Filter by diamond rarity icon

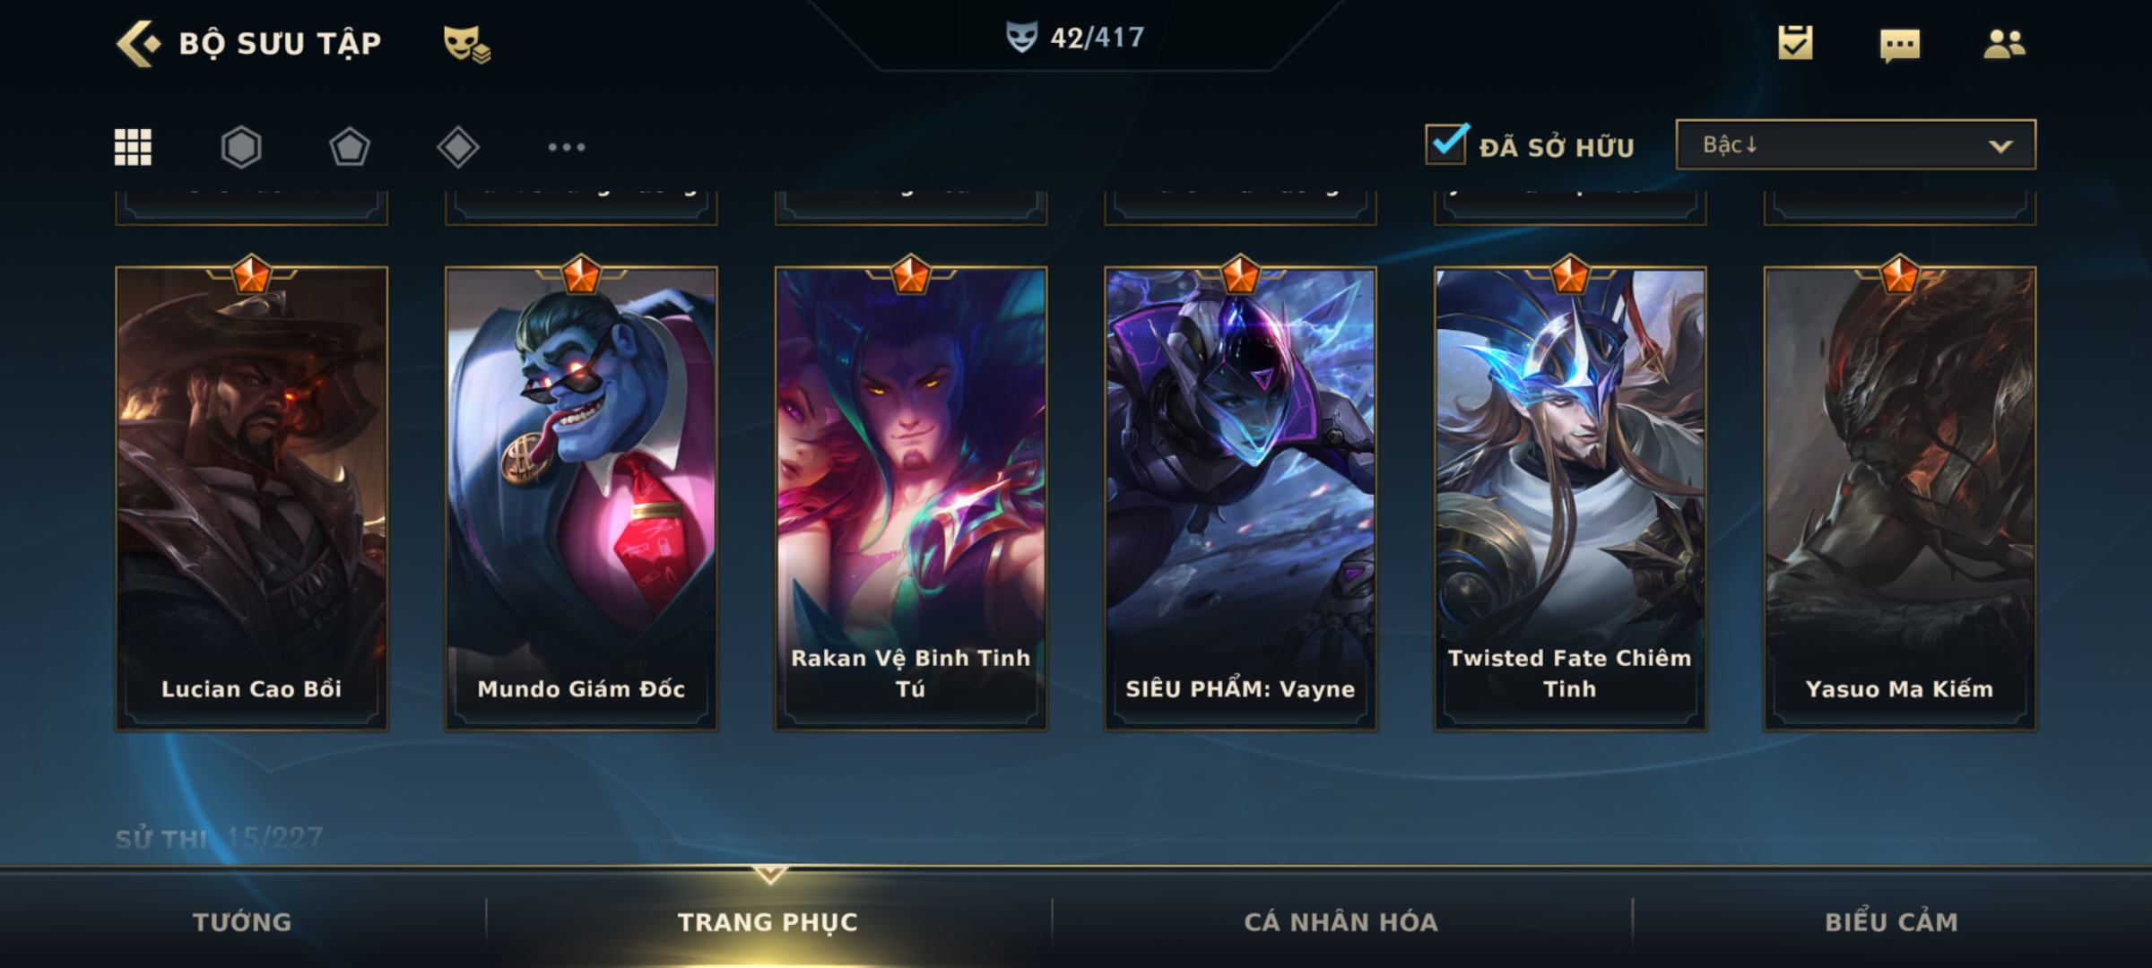pos(458,147)
